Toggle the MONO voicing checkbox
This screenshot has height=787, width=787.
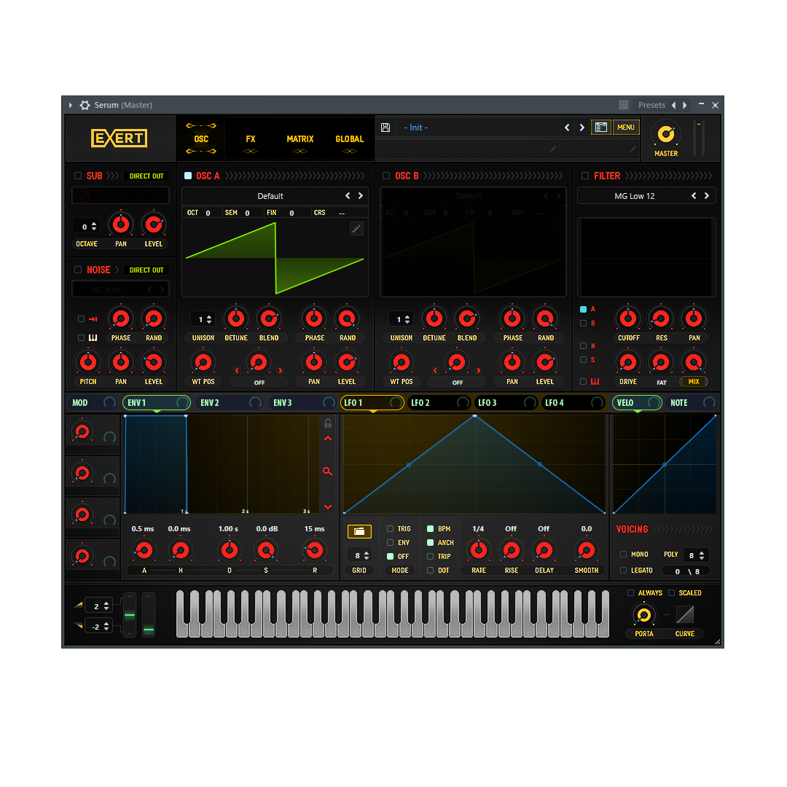[x=623, y=555]
